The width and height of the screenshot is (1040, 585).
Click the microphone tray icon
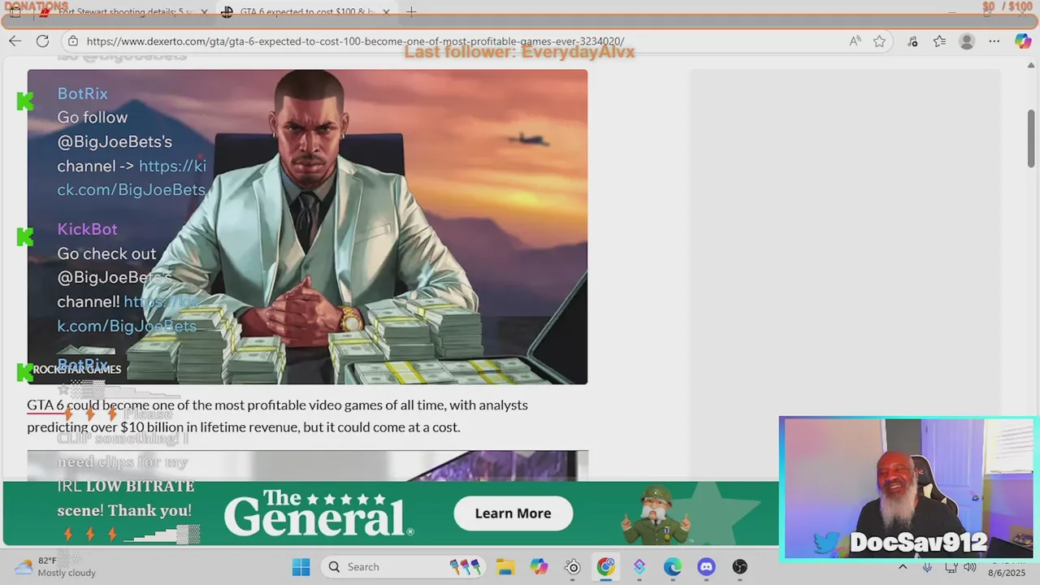point(927,567)
